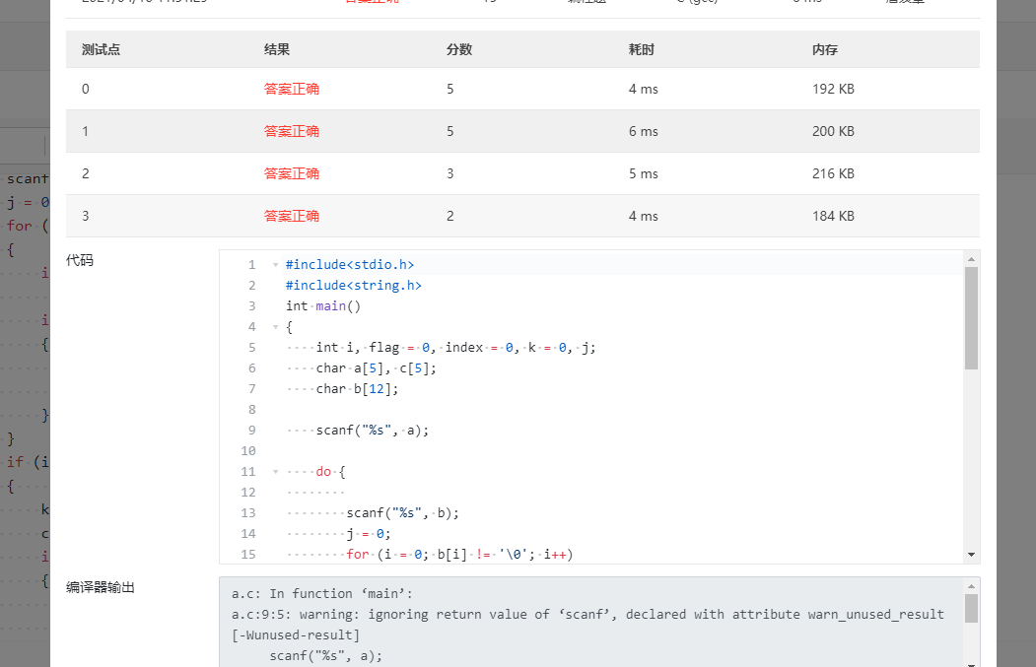Click 'In function main' compiler output line
This screenshot has height=667, width=1036.
coord(321,594)
